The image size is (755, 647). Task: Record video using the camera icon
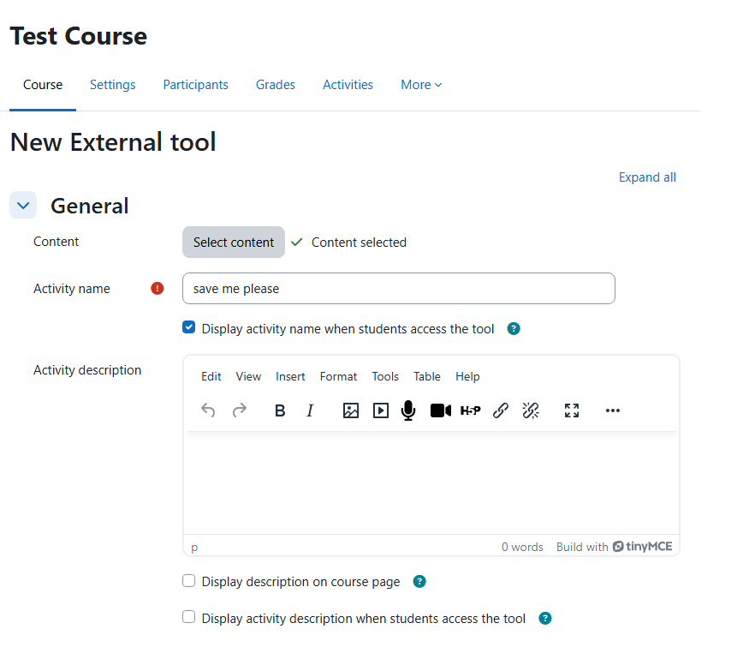(x=440, y=410)
